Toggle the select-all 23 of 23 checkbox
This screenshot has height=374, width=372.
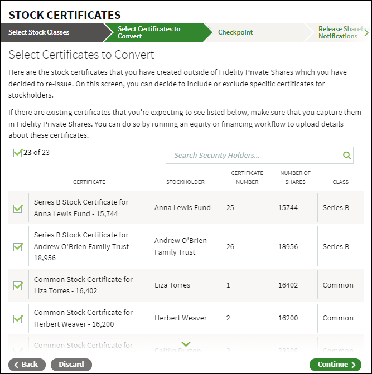point(18,153)
